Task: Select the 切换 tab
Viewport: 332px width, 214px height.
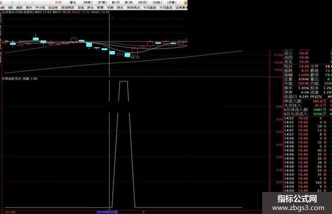Action: pyautogui.click(x=110, y=7)
